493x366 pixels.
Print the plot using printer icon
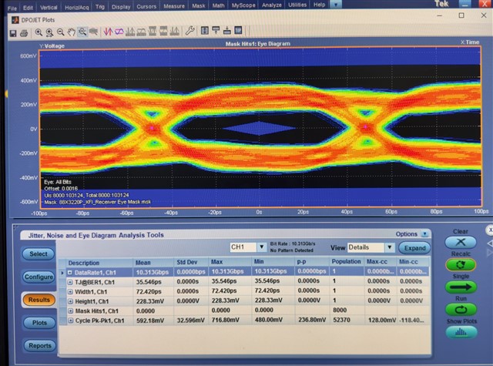(24, 32)
